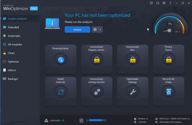
Task: Open the settings gear in title bar
Action: tap(164, 3)
